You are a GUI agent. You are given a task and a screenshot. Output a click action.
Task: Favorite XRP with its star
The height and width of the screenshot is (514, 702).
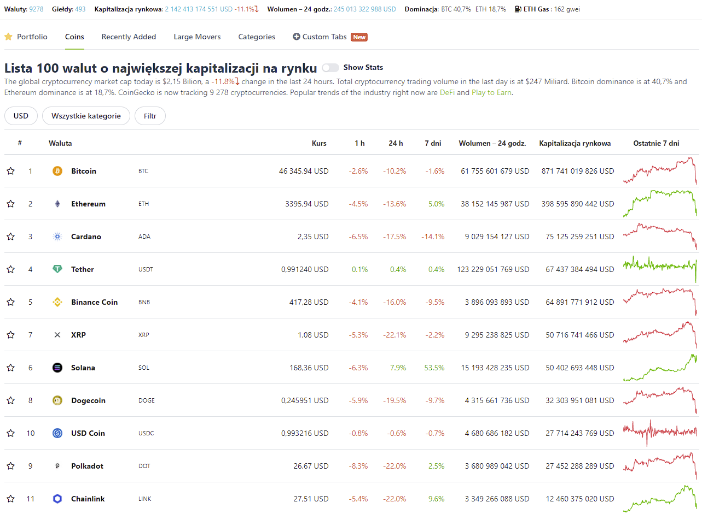pyautogui.click(x=10, y=335)
